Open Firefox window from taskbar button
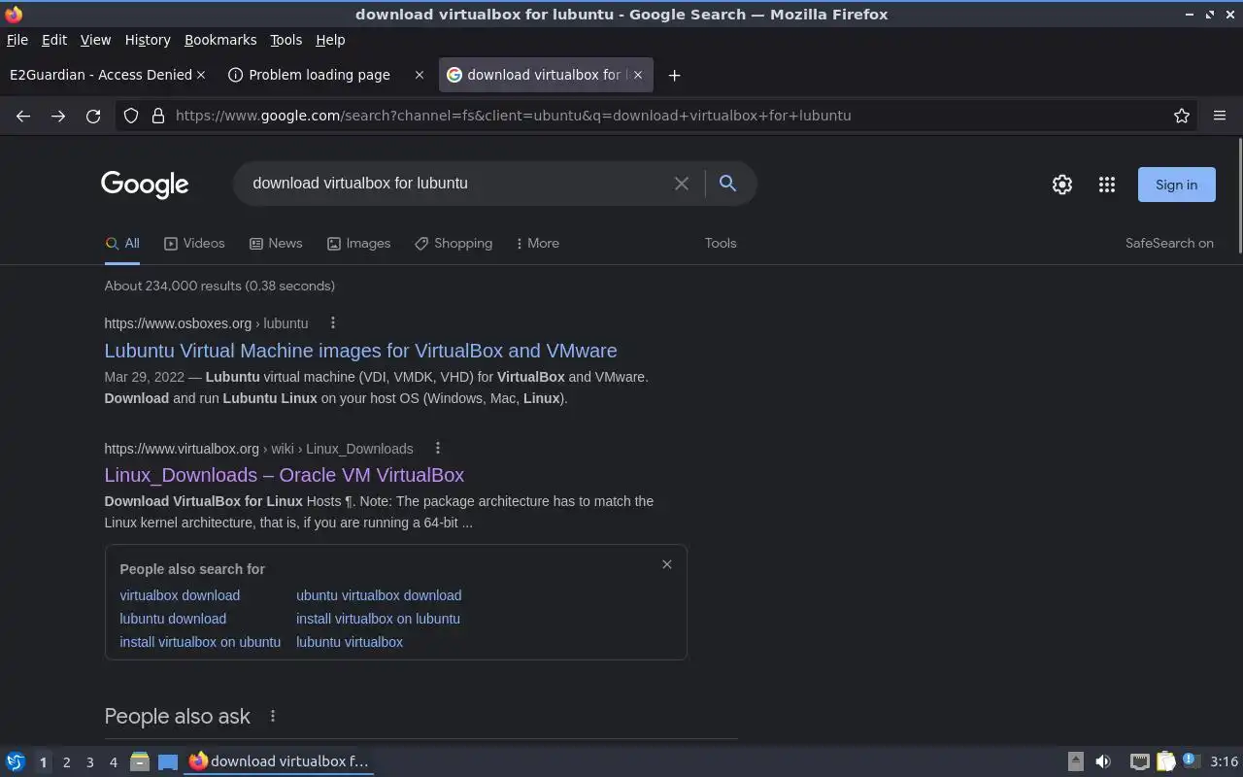The image size is (1243, 777). (280, 761)
